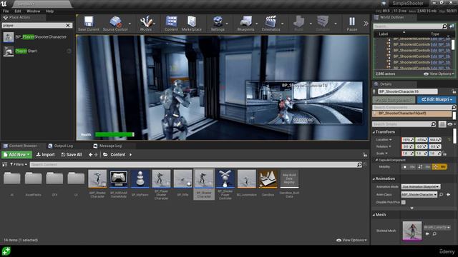Browse to Skeletal Mesh asset with magnifier

pyautogui.click(x=434, y=233)
